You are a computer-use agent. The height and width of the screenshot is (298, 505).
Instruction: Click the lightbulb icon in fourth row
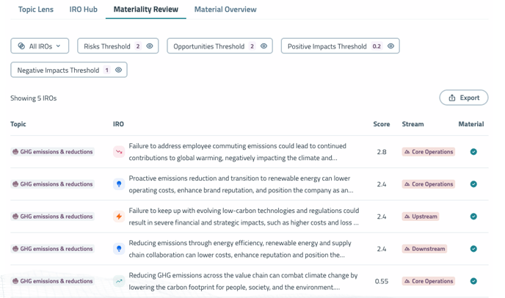click(x=119, y=249)
